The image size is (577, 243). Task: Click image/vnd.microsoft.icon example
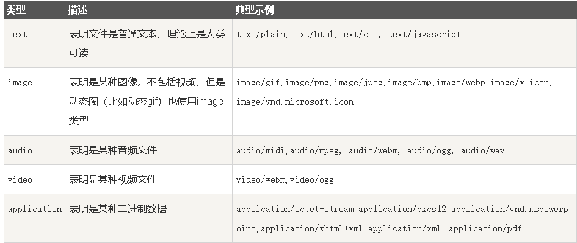295,102
